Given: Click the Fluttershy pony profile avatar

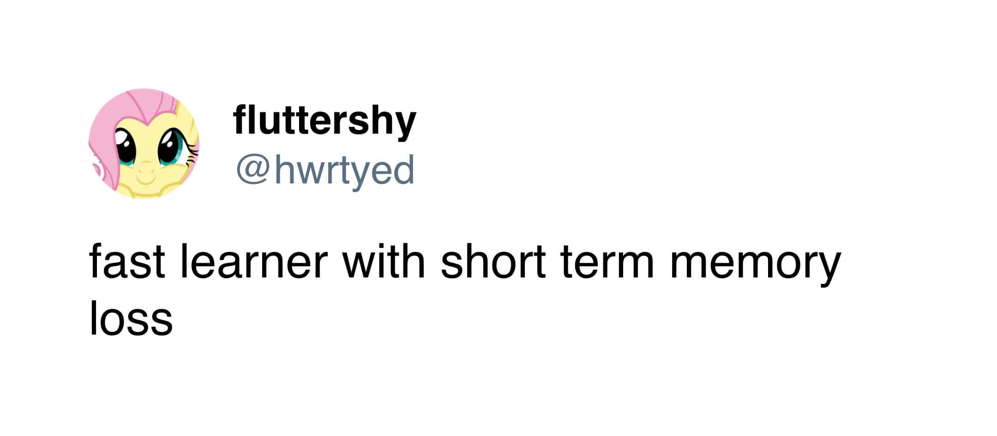Looking at the screenshot, I should coord(144,144).
